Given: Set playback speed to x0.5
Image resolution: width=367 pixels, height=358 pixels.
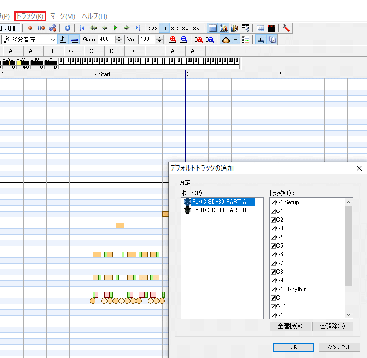Looking at the screenshot, I should coord(152,28).
